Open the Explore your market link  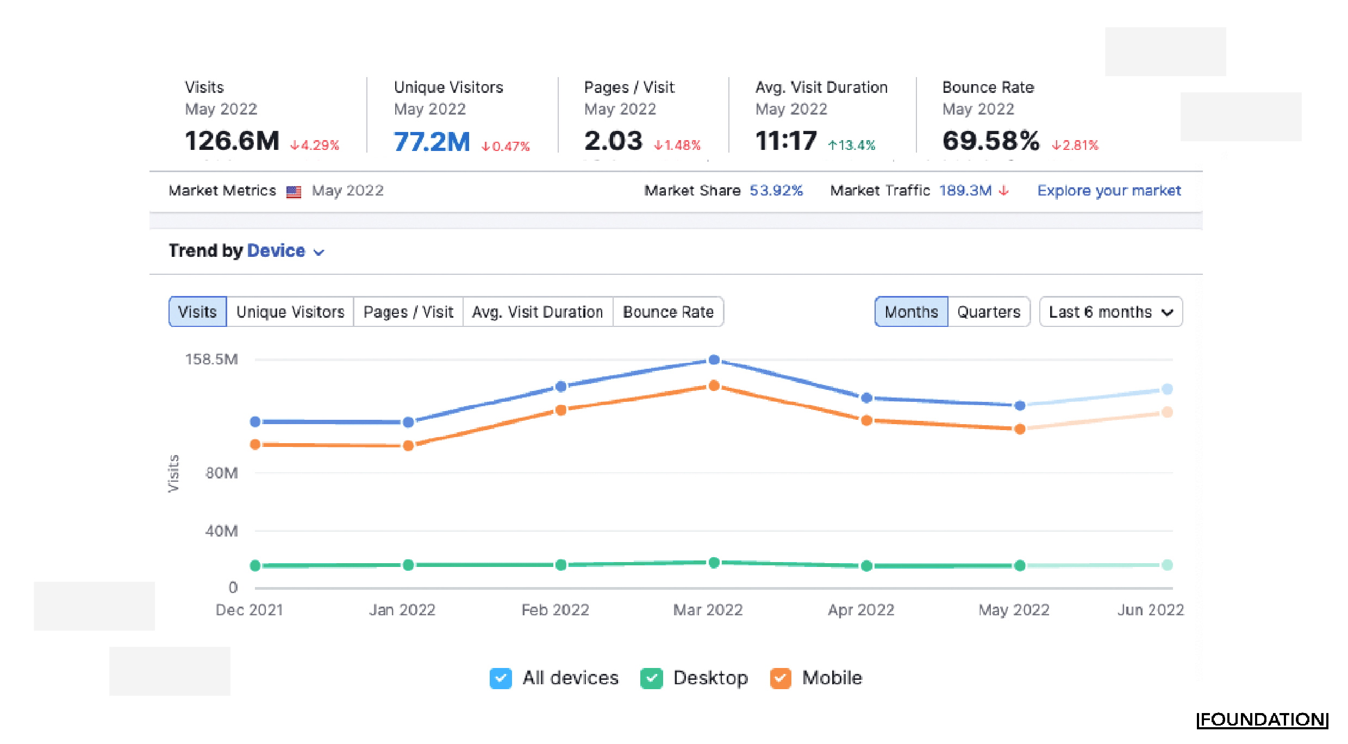click(1109, 191)
